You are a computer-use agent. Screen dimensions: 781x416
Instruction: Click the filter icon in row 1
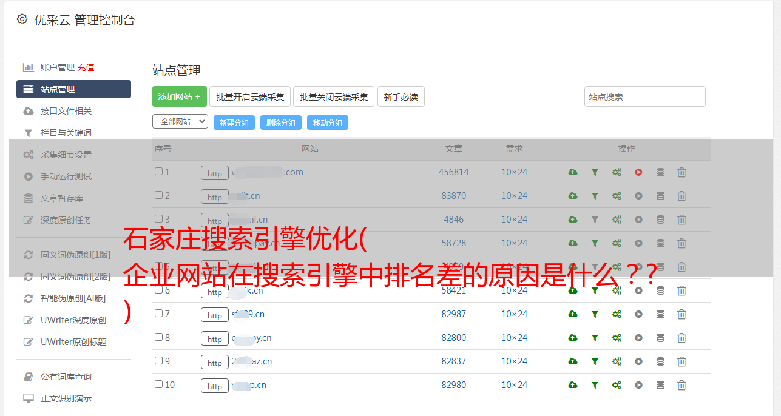pyautogui.click(x=595, y=172)
